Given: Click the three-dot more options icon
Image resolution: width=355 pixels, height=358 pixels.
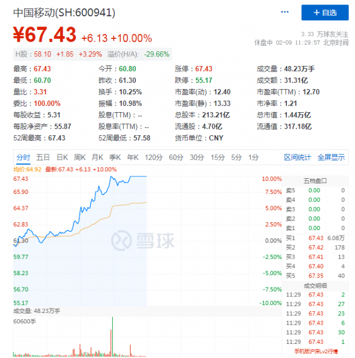Looking at the screenshot, I should click(x=285, y=12).
